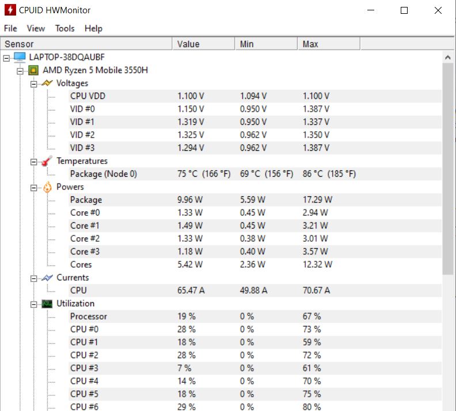Click the Voltages lightning icon
Image resolution: width=456 pixels, height=411 pixels.
pos(47,83)
